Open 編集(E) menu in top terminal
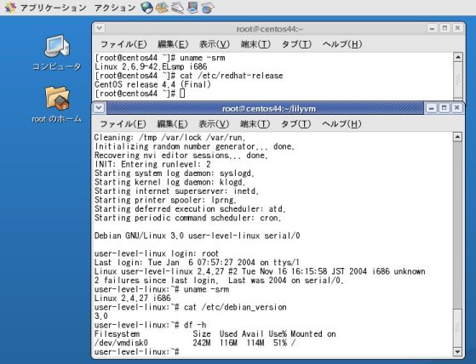 173,44
